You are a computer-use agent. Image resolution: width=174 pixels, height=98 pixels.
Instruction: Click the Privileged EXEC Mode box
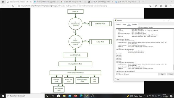coord(75,64)
